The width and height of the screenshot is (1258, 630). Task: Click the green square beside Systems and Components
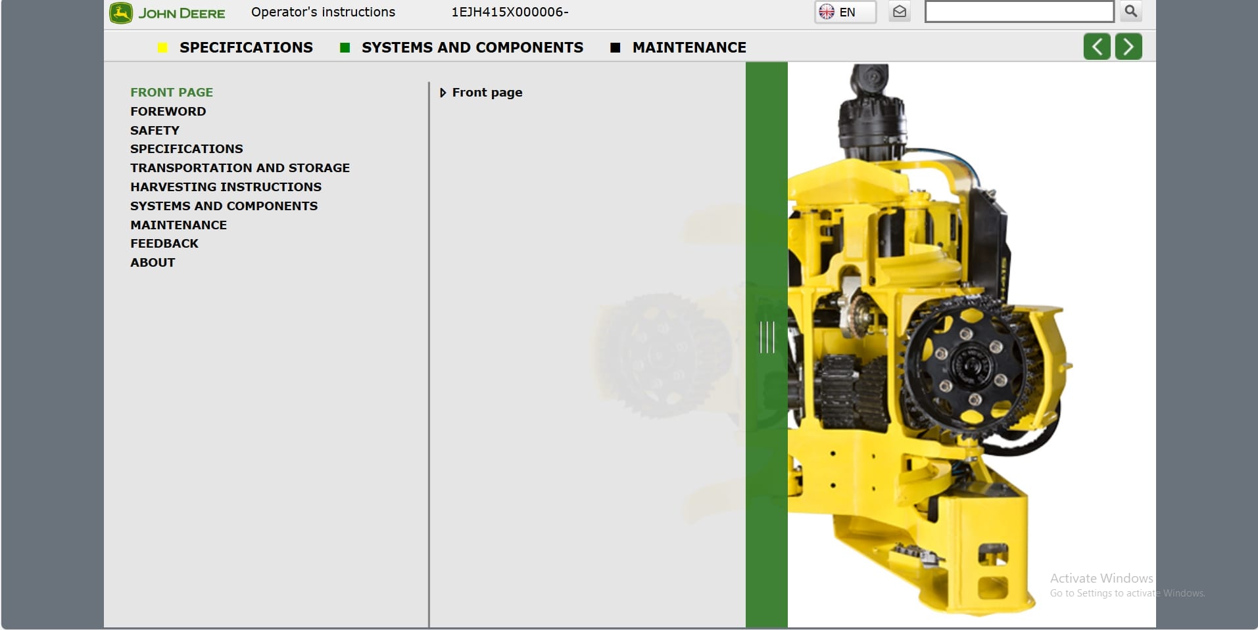(345, 47)
